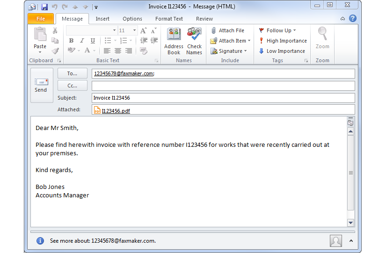
Task: Run Check Names on the recipients
Action: click(x=194, y=41)
